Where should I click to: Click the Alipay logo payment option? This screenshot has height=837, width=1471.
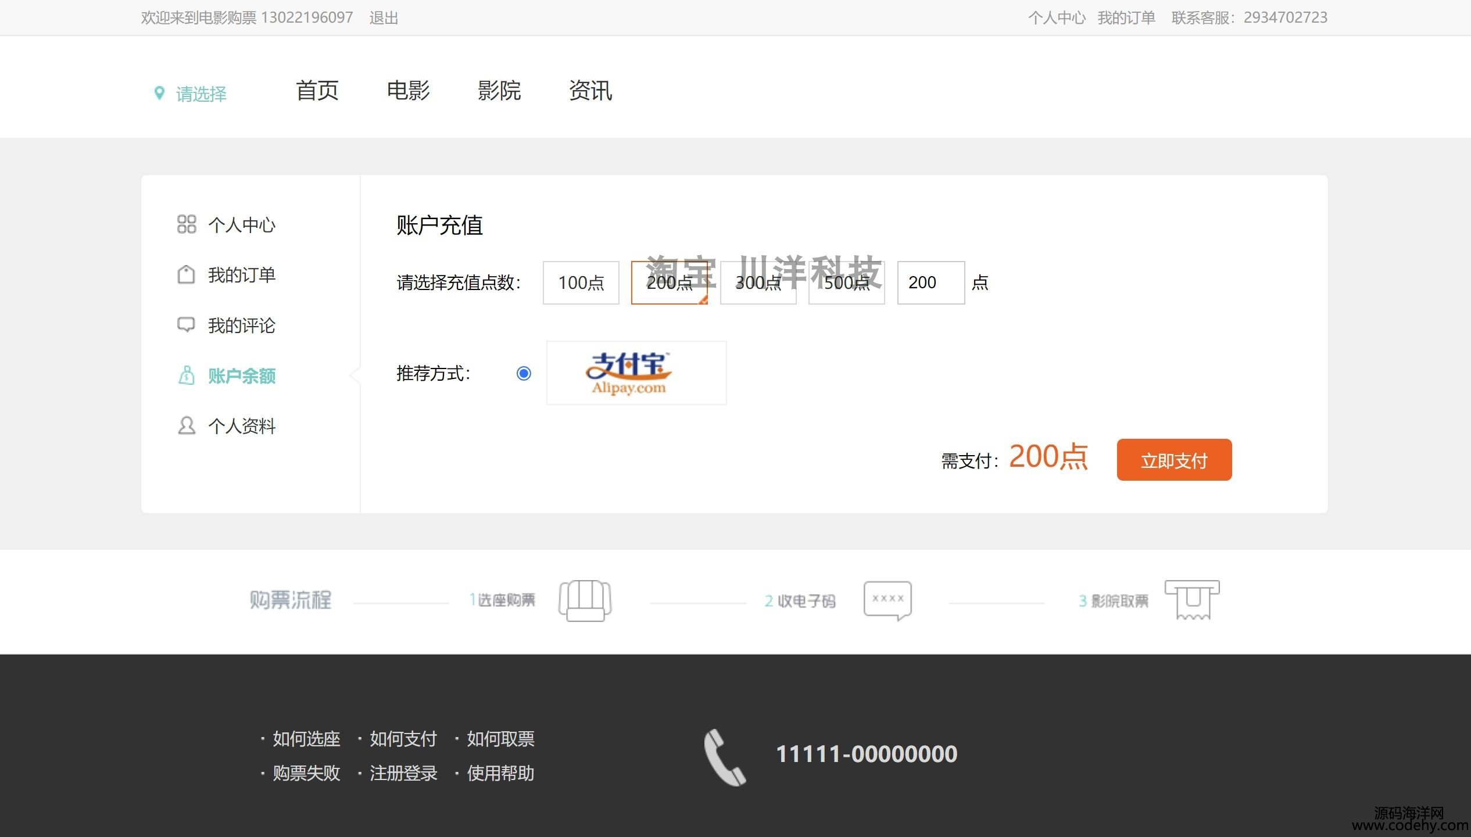click(x=636, y=373)
